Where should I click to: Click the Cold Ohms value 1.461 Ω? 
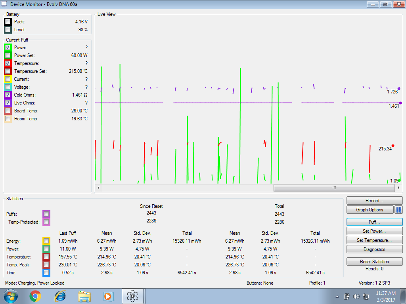[80, 95]
